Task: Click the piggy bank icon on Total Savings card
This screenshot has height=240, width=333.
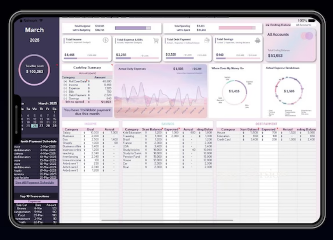Action: pos(257,40)
